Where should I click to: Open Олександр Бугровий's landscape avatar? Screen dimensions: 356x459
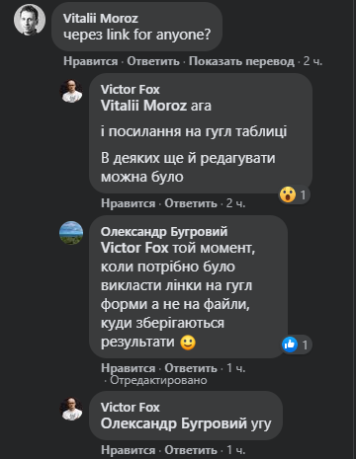(x=71, y=233)
